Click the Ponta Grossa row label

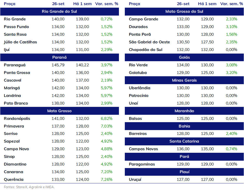(x=17, y=73)
